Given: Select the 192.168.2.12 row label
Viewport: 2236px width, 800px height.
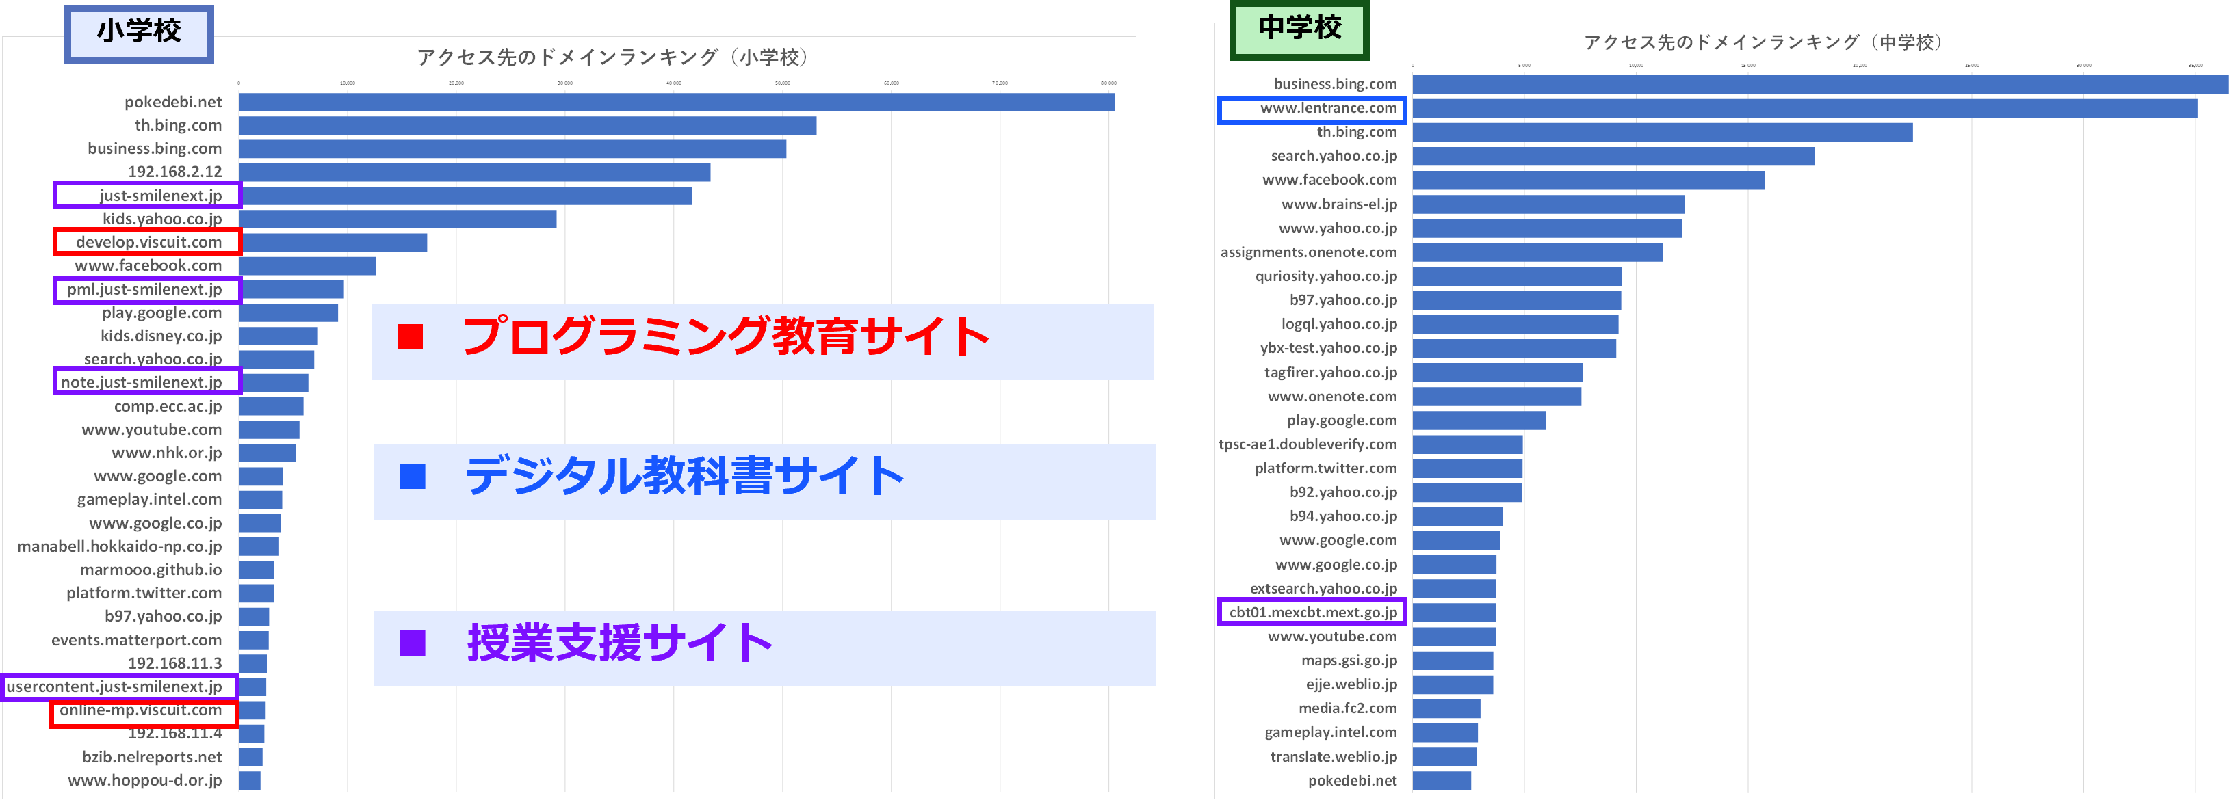Looking at the screenshot, I should click(174, 172).
